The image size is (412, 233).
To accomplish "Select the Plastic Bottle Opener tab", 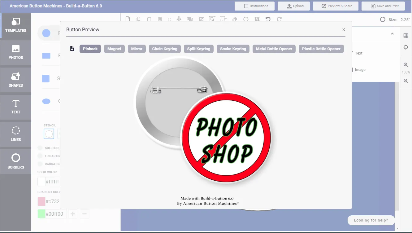I will 321,49.
